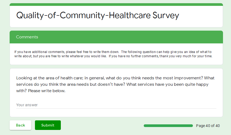
Task: Click the green page progress bar
Action: click(x=168, y=126)
